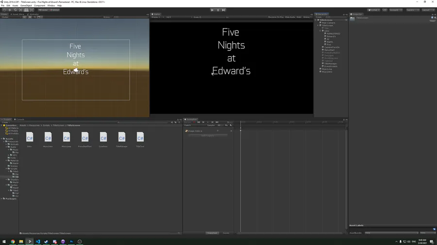This screenshot has height=245, width=437.
Task: Click the Step frame button
Action: (223, 10)
